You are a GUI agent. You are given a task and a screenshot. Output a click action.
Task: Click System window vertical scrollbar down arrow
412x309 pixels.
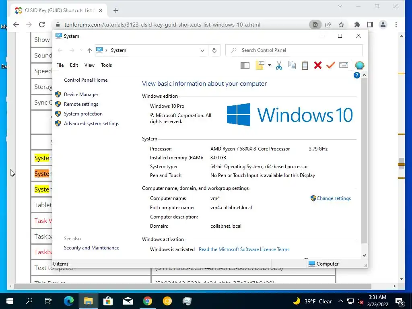[x=364, y=255]
